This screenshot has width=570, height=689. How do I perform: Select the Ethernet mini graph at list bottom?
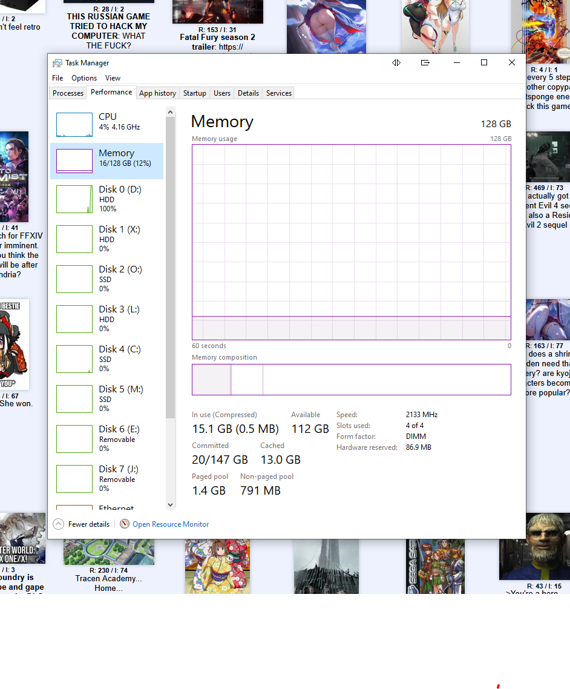(x=74, y=507)
